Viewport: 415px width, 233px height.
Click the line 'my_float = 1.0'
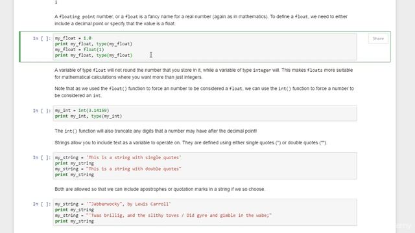[73, 38]
